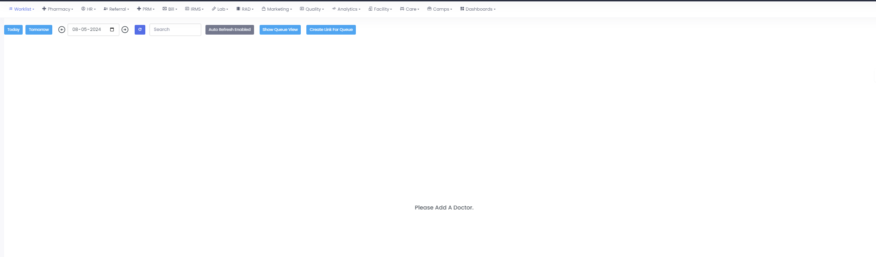876x257 pixels.
Task: Expand the IRMS menu
Action: point(194,9)
